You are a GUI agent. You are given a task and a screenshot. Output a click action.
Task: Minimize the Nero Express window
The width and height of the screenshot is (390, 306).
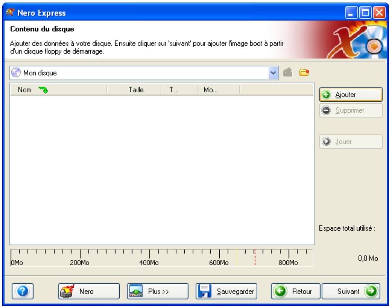[x=351, y=13]
